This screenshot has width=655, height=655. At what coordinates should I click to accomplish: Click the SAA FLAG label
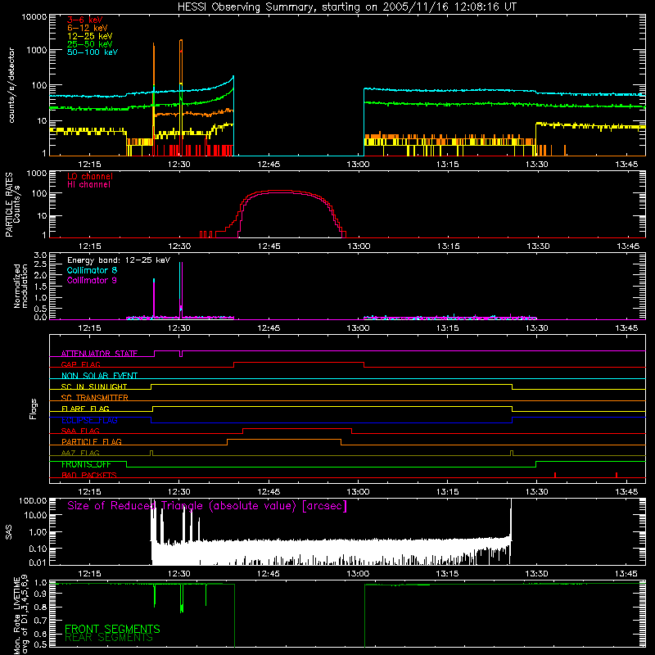(x=80, y=431)
